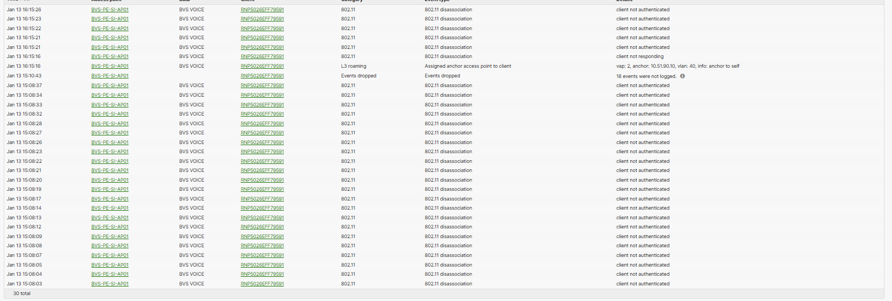
Task: Click 'Assigned anchor access point to client' event text
Action: (468, 66)
